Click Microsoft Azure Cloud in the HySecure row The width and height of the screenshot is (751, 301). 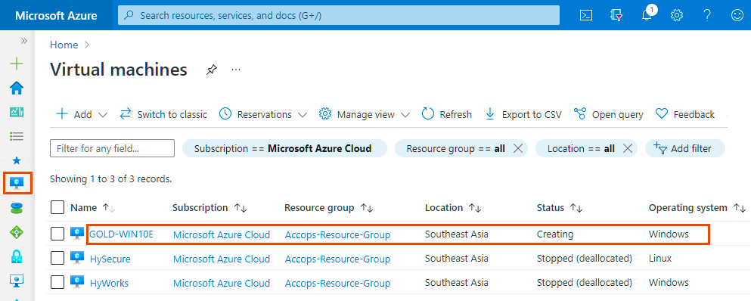tap(222, 259)
